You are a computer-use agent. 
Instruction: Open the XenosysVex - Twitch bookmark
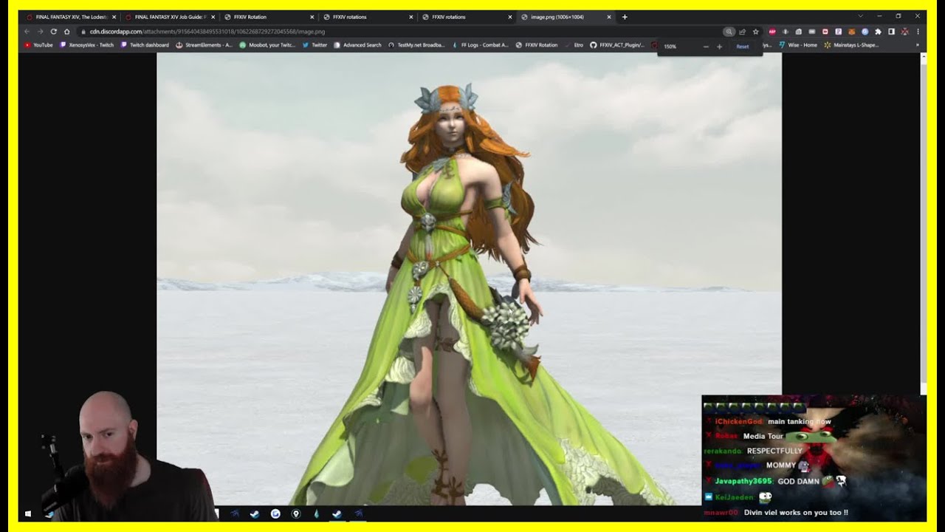[x=86, y=45]
